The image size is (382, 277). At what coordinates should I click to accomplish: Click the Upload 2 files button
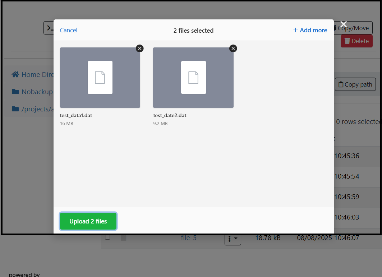click(88, 221)
